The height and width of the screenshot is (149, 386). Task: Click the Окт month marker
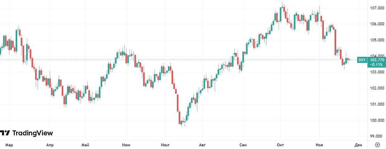[281, 145]
